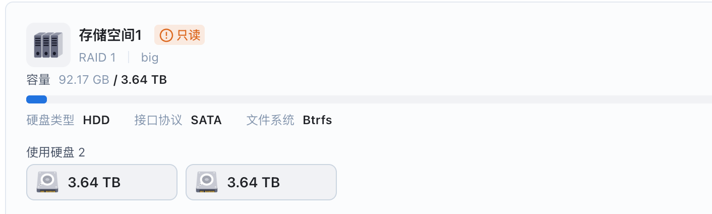The width and height of the screenshot is (712, 214).
Task: Click the second hard disk drive icon
Action: point(207,182)
